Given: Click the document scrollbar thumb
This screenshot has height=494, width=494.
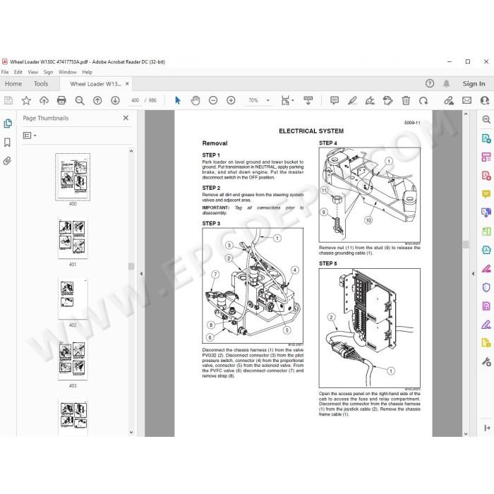Looking at the screenshot, I should (466, 244).
